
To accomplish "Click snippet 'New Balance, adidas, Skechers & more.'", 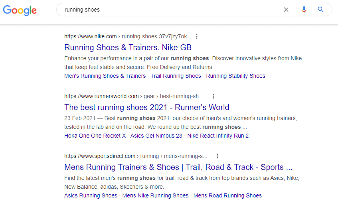I will coord(114,187).
